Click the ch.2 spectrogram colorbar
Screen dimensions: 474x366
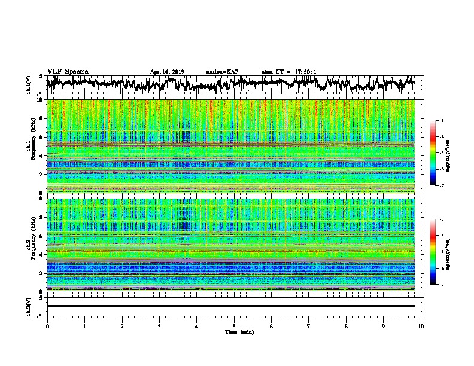coord(433,252)
